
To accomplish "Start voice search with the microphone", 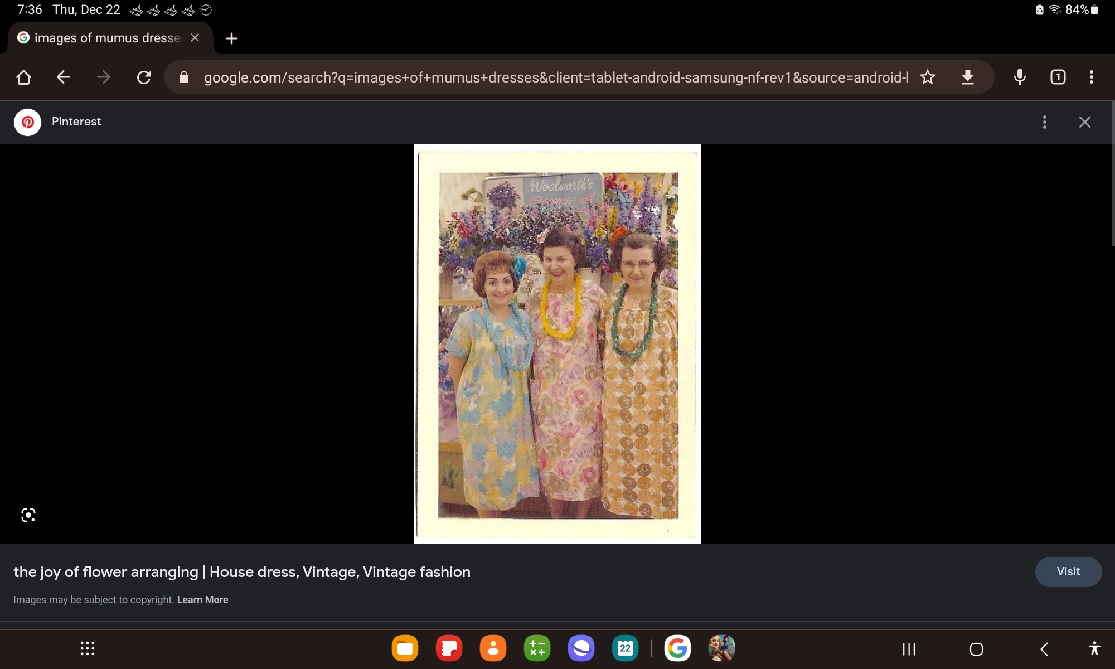I will (1020, 77).
